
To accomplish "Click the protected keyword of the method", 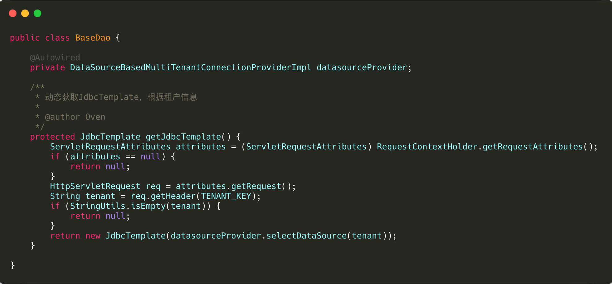I will click(x=52, y=137).
